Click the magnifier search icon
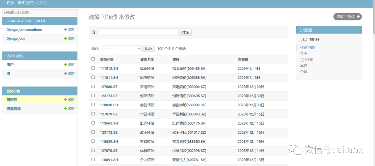 [x=93, y=32]
